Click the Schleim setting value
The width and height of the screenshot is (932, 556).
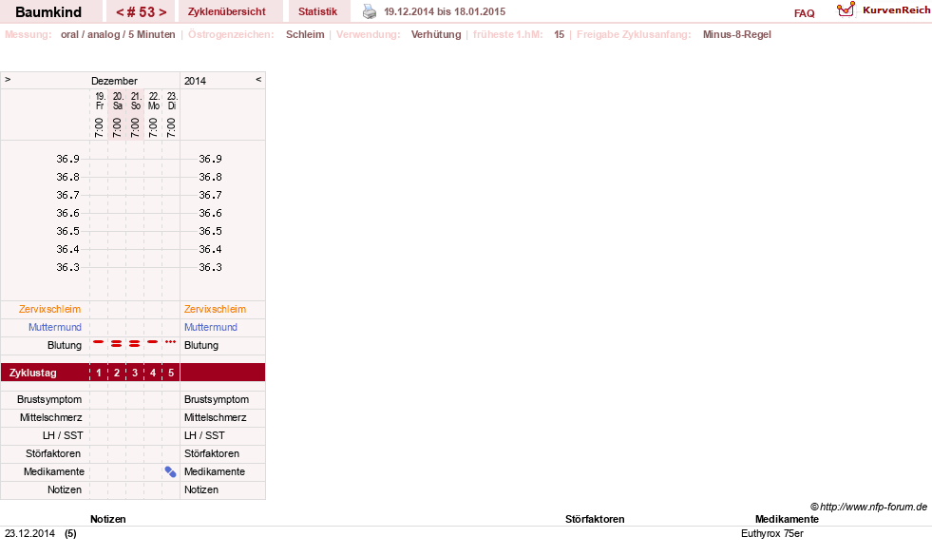point(305,34)
